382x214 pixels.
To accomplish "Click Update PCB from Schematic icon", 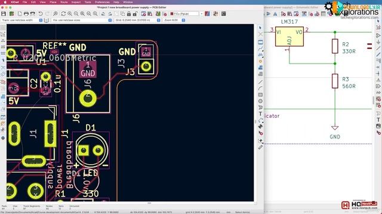I will pyautogui.click(x=158, y=14).
